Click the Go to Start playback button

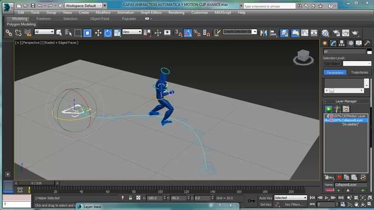[312, 198]
